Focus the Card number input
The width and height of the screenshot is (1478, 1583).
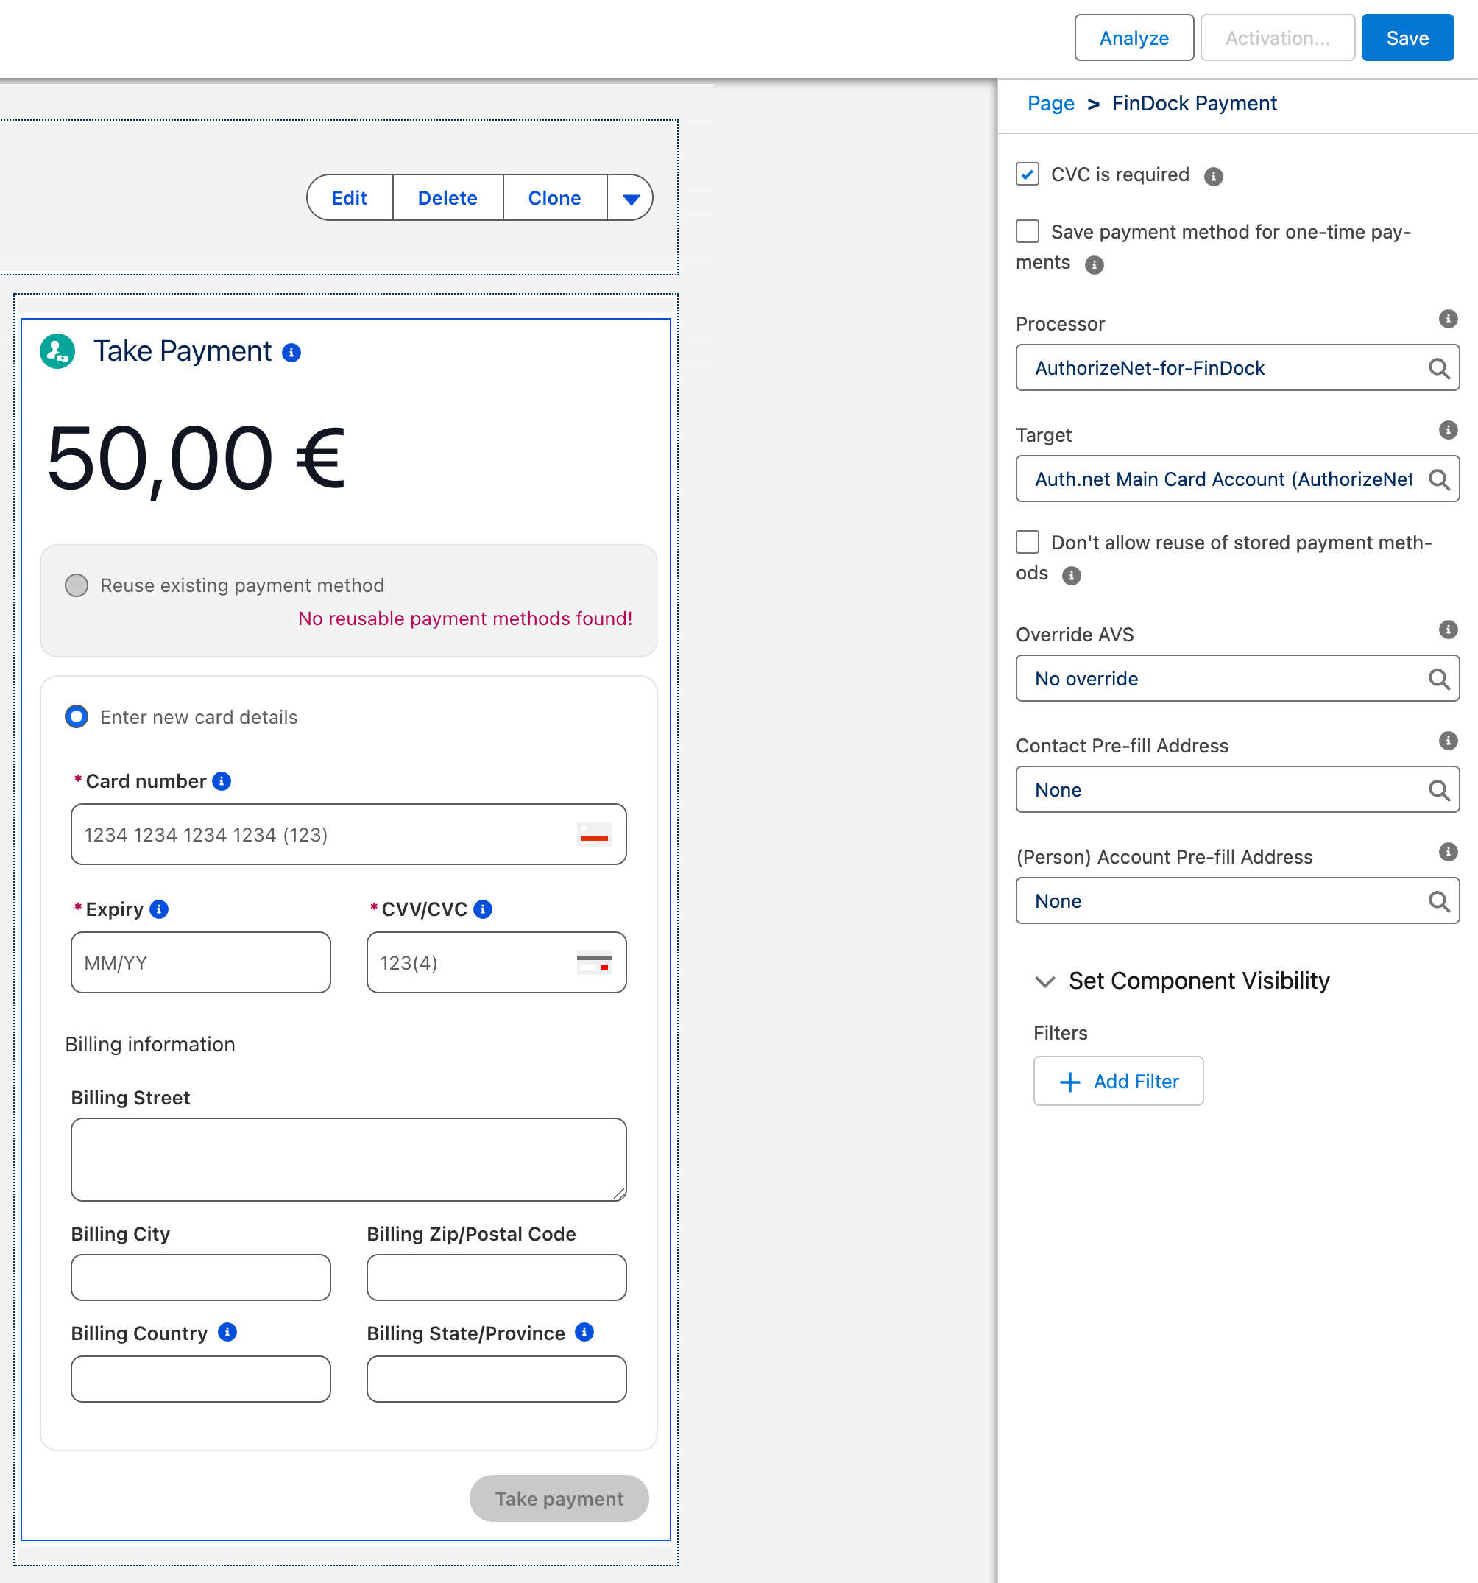click(349, 834)
